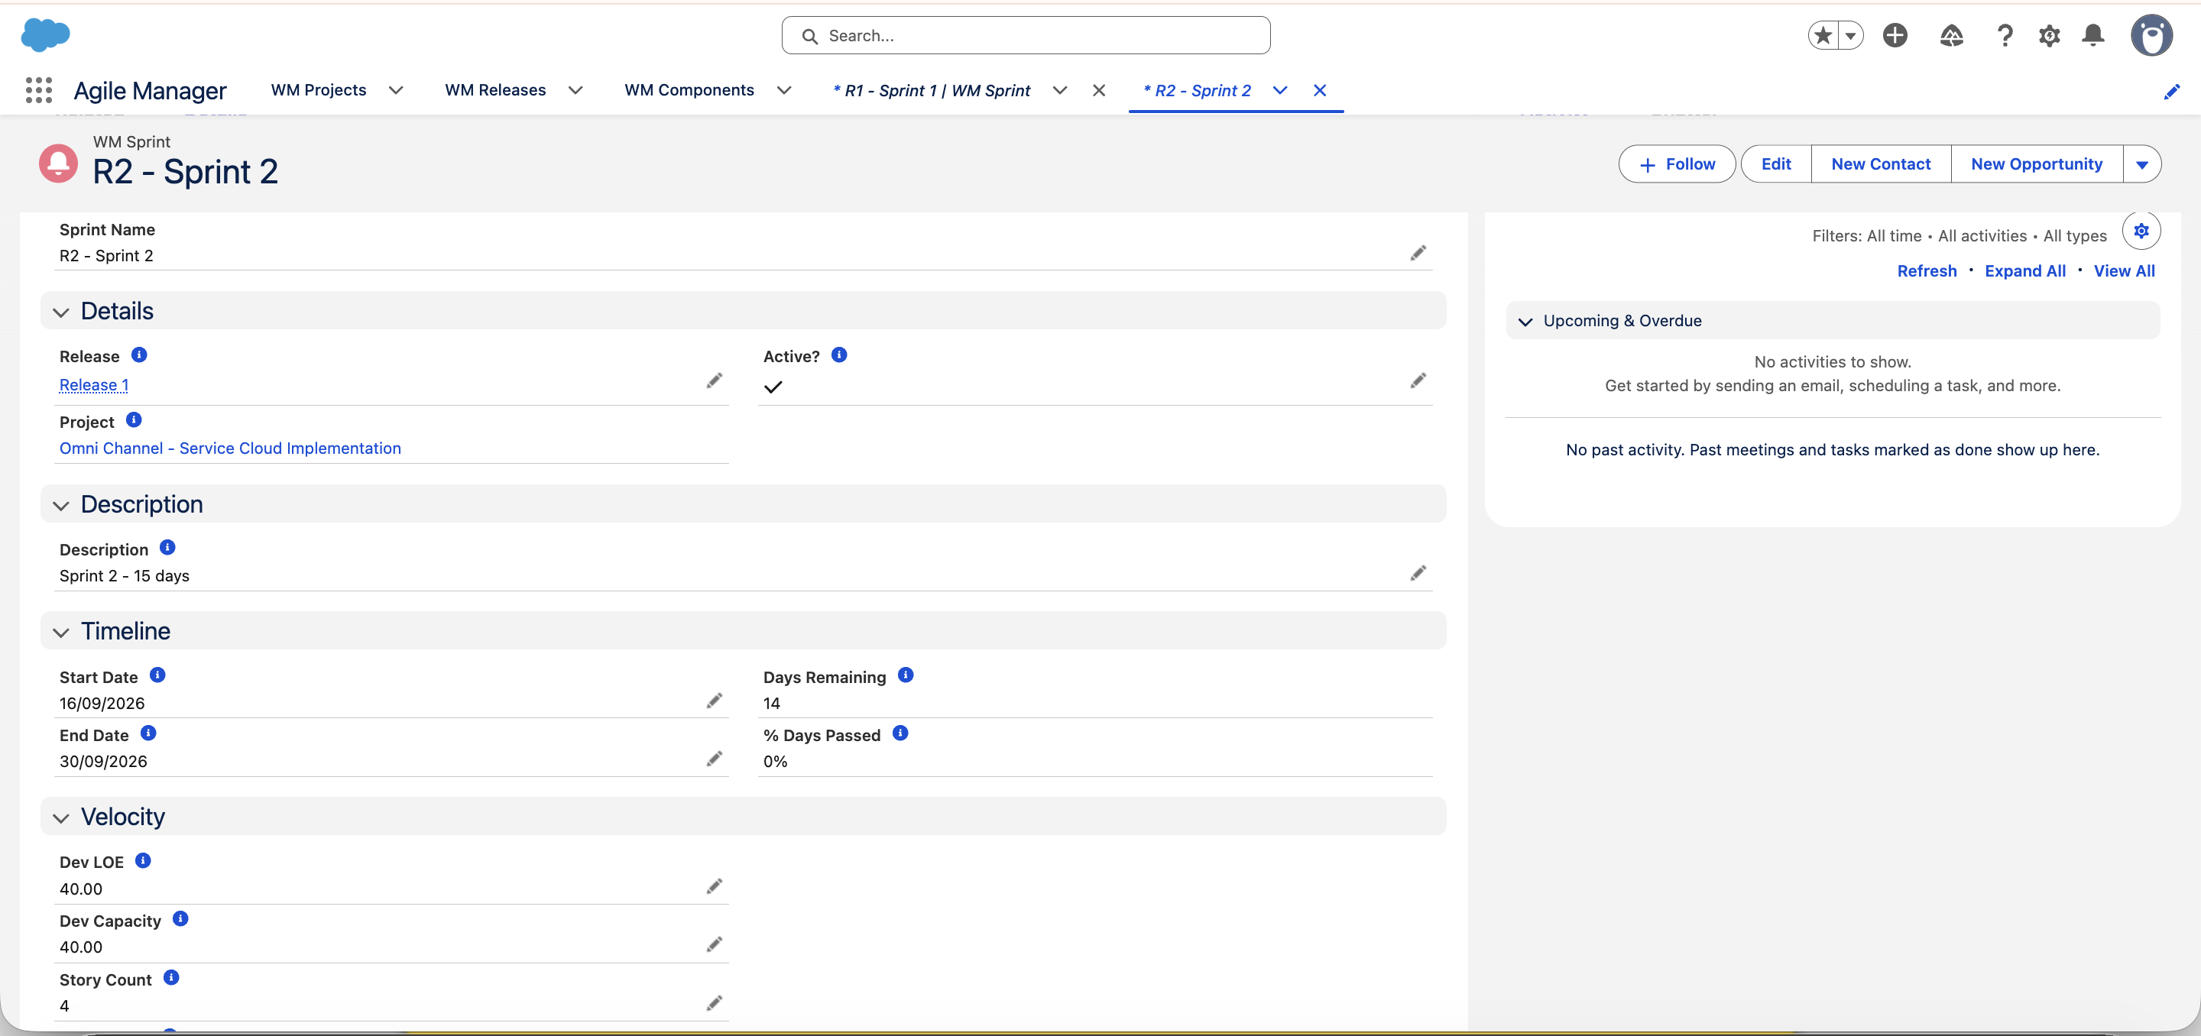Show info tooltip for Dev Capacity
2201x1036 pixels.
[180, 918]
